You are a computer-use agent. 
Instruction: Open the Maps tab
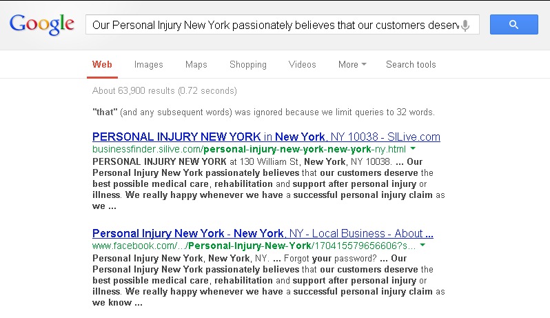pos(196,65)
